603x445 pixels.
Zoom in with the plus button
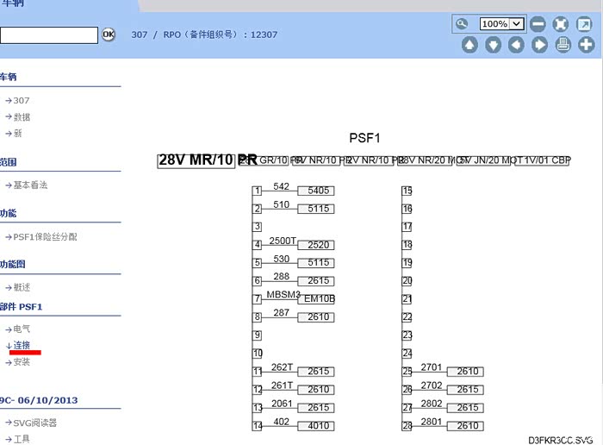[x=586, y=45]
